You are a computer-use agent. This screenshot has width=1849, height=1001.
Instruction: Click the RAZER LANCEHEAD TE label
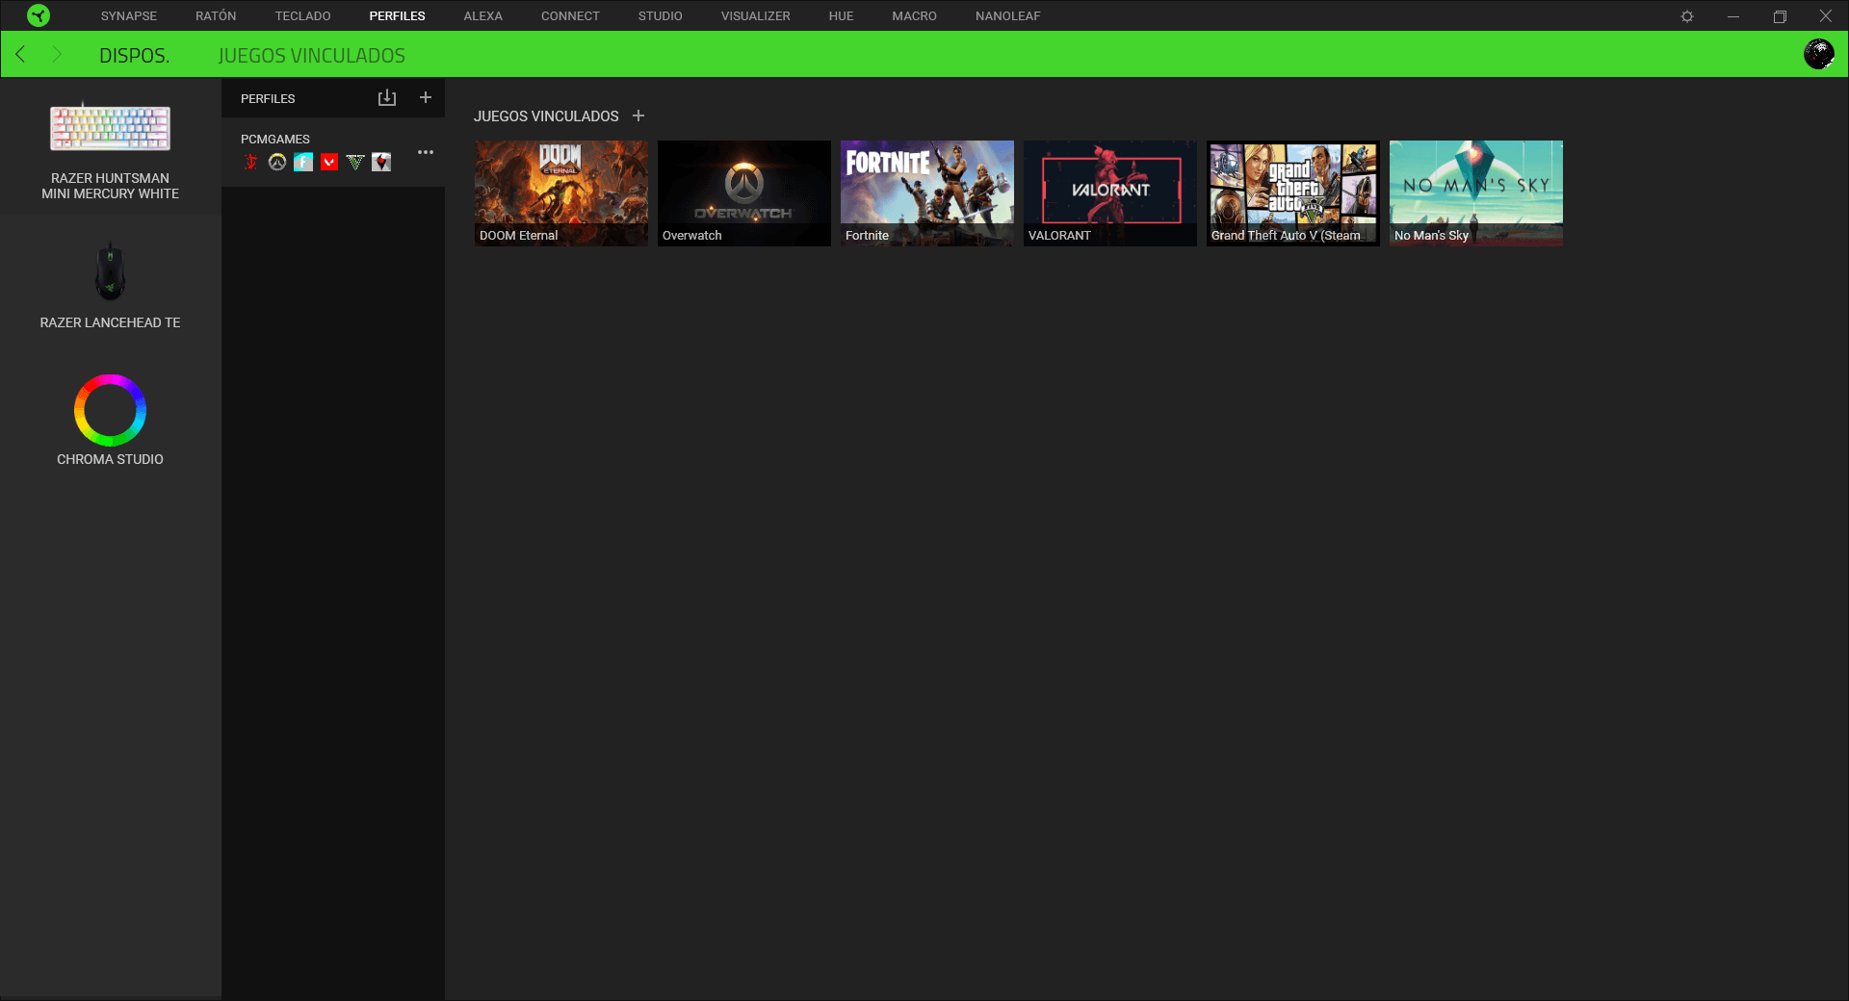(x=110, y=322)
